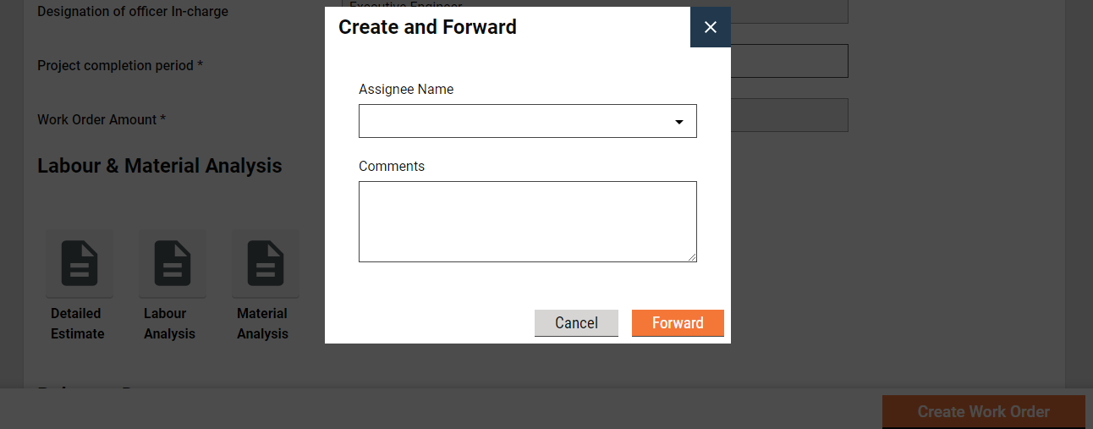1093x429 pixels.
Task: Click the Detailed Estimate text label
Action: point(77,323)
